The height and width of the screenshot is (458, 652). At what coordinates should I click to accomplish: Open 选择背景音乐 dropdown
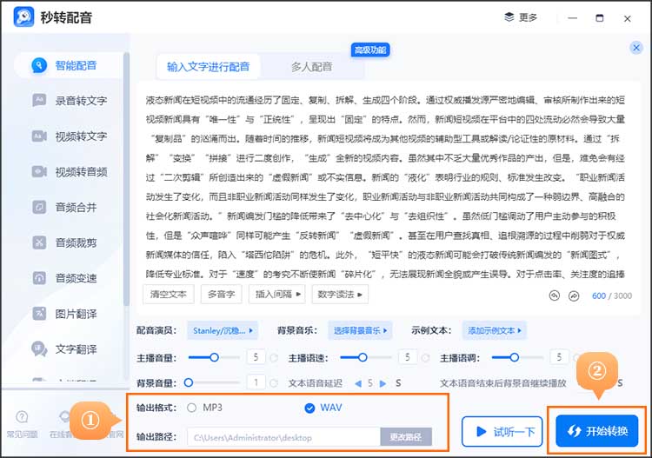pyautogui.click(x=359, y=330)
